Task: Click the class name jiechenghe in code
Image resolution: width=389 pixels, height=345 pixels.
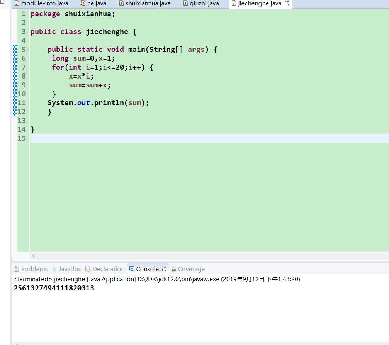Action: pyautogui.click(x=107, y=32)
